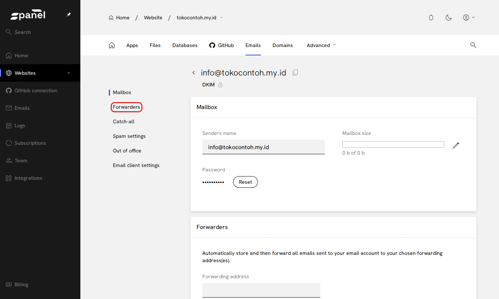This screenshot has width=499, height=299.
Task: Go back using the arrow beside the email title
Action: (x=194, y=73)
